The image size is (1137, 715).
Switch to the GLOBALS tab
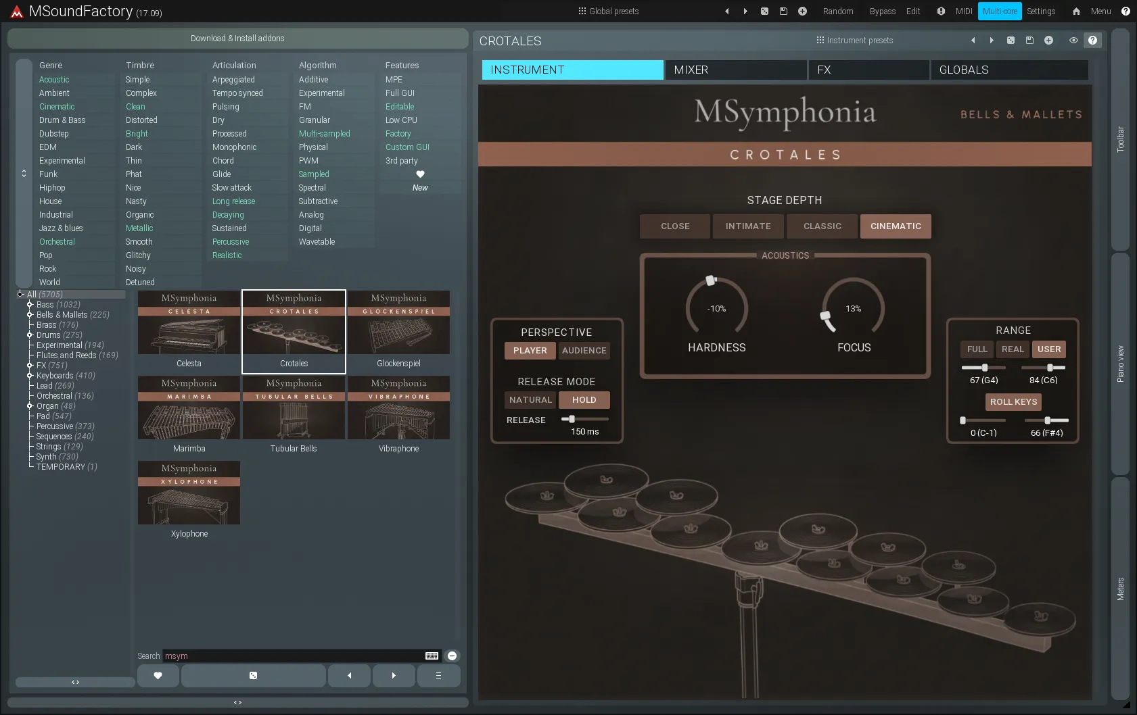1009,70
